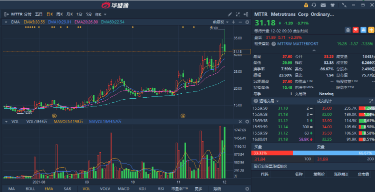The height and width of the screenshot is (192, 375).
Task: Zoom out the chart with minus icon
Action: click(x=240, y=22)
